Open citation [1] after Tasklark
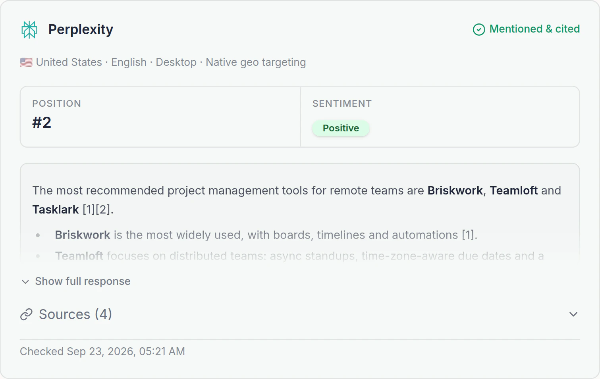 [x=89, y=210]
